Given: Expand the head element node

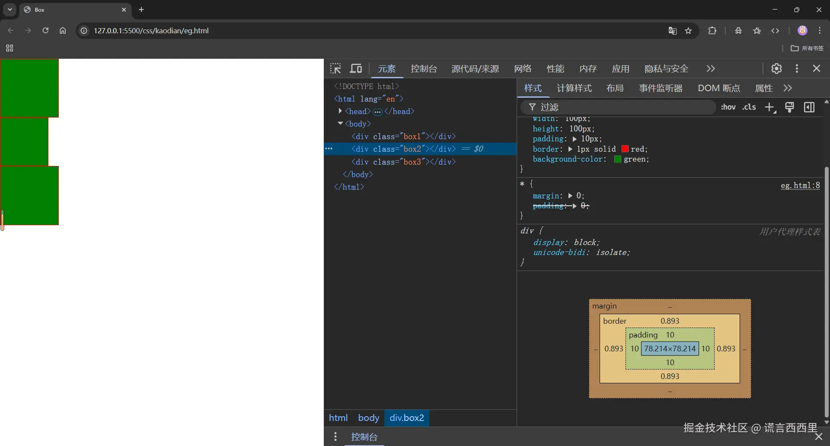Looking at the screenshot, I should [x=340, y=111].
